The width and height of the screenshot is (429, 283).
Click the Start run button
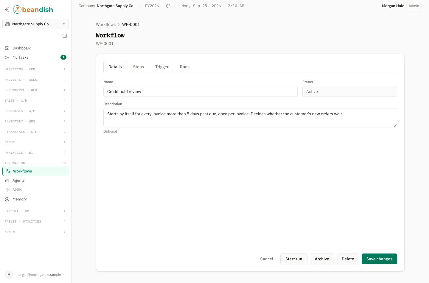coord(294,259)
